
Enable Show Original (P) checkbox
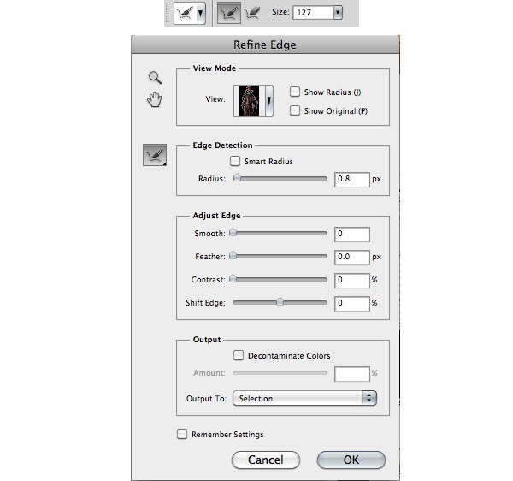click(x=295, y=110)
